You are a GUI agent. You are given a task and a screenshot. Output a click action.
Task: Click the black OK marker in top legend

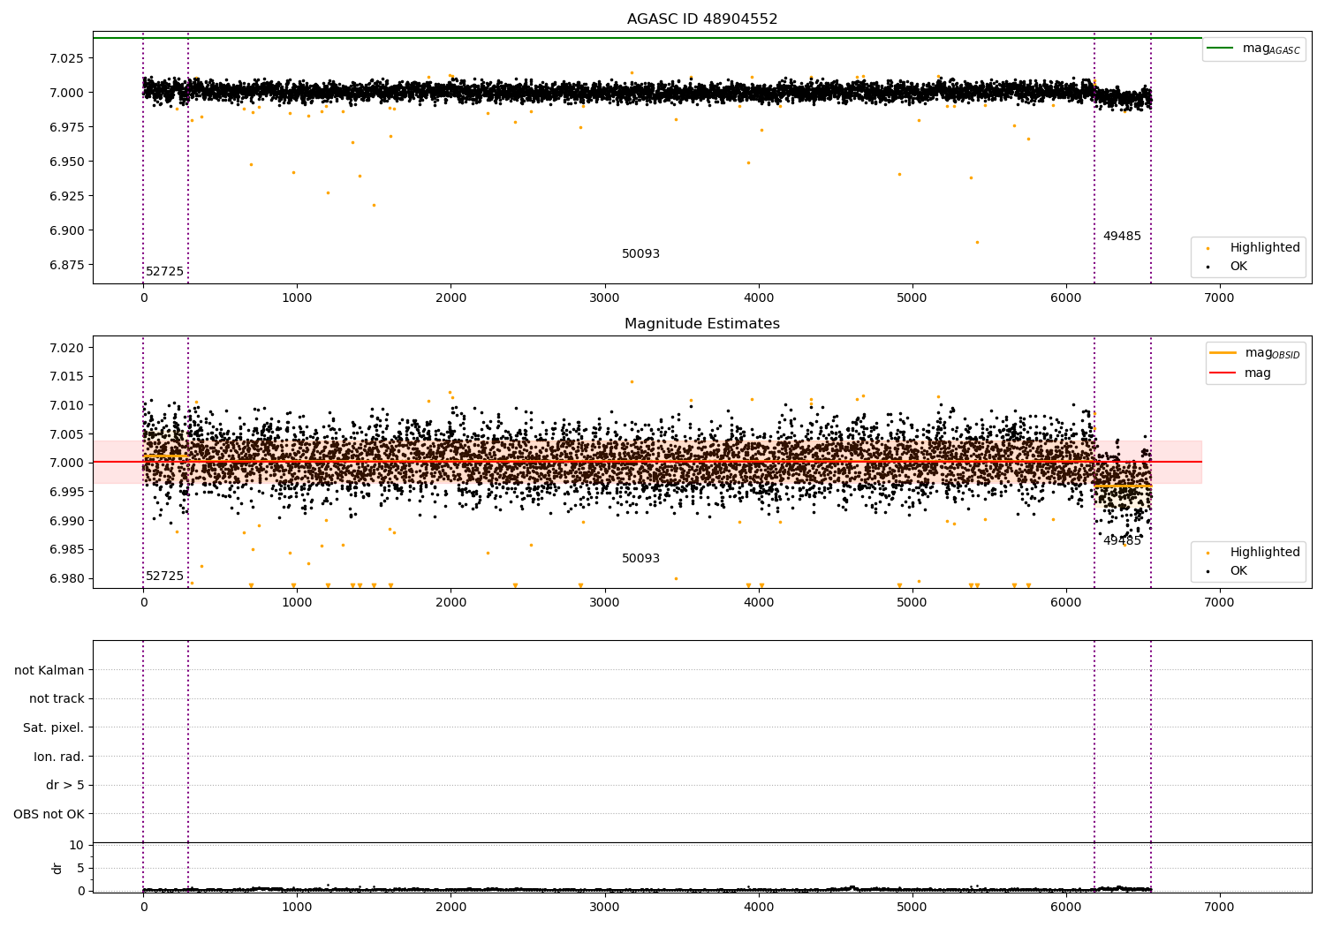[x=1208, y=267]
